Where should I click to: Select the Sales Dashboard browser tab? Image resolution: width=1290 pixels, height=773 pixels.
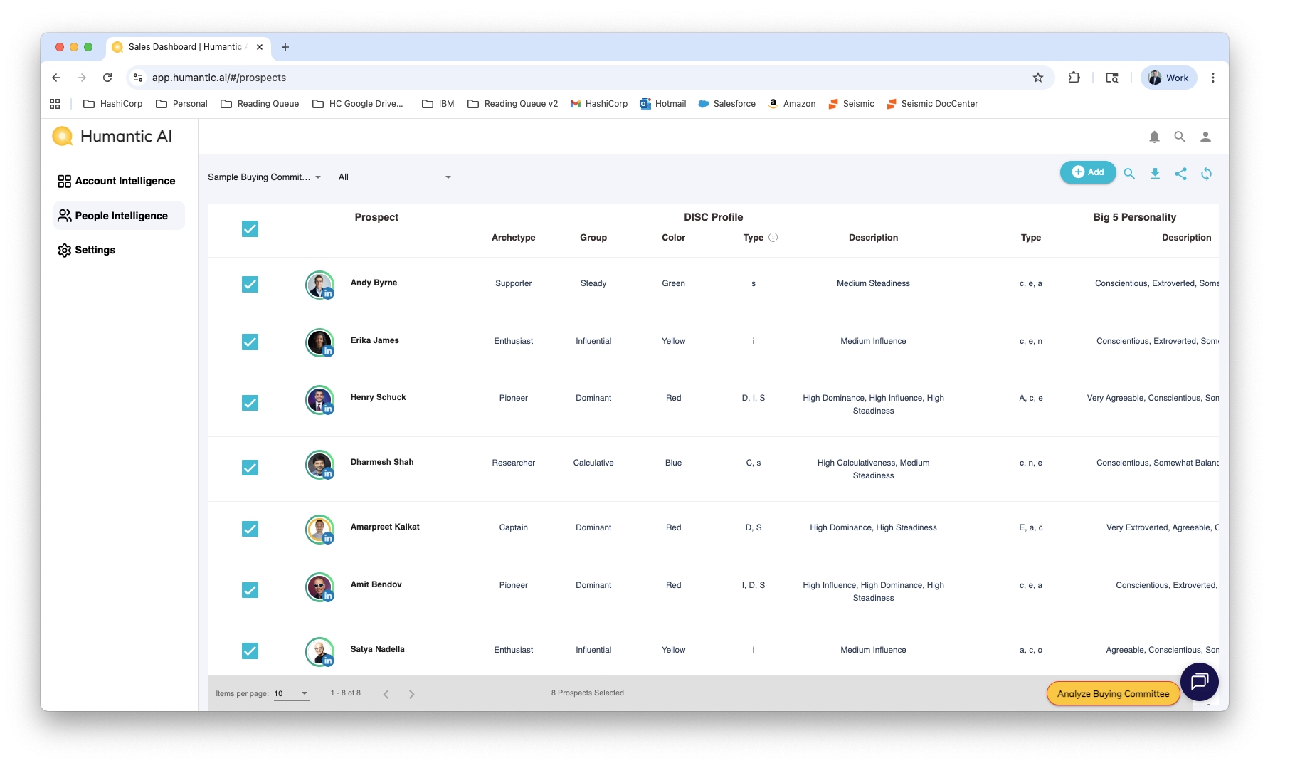coord(186,47)
